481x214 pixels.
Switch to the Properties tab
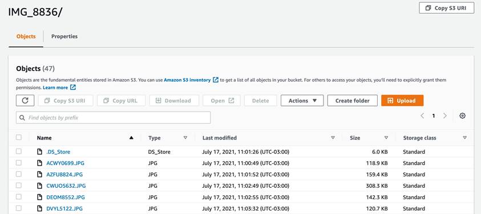click(x=64, y=36)
